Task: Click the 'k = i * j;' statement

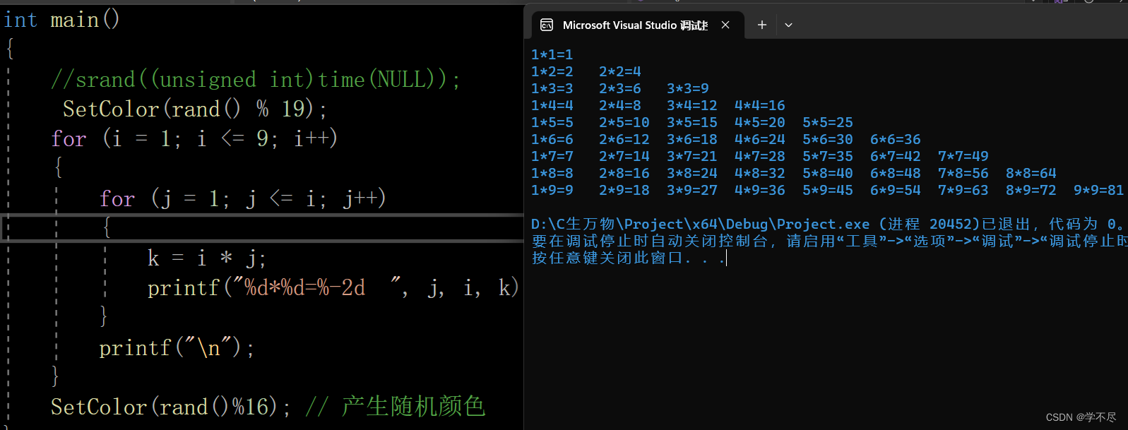Action: point(206,258)
